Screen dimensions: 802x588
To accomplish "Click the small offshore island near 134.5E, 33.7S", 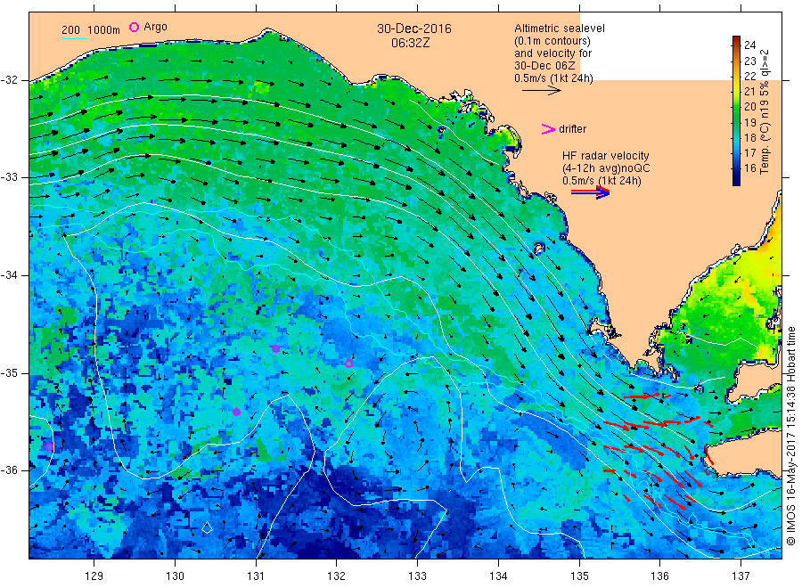I will tap(538, 249).
